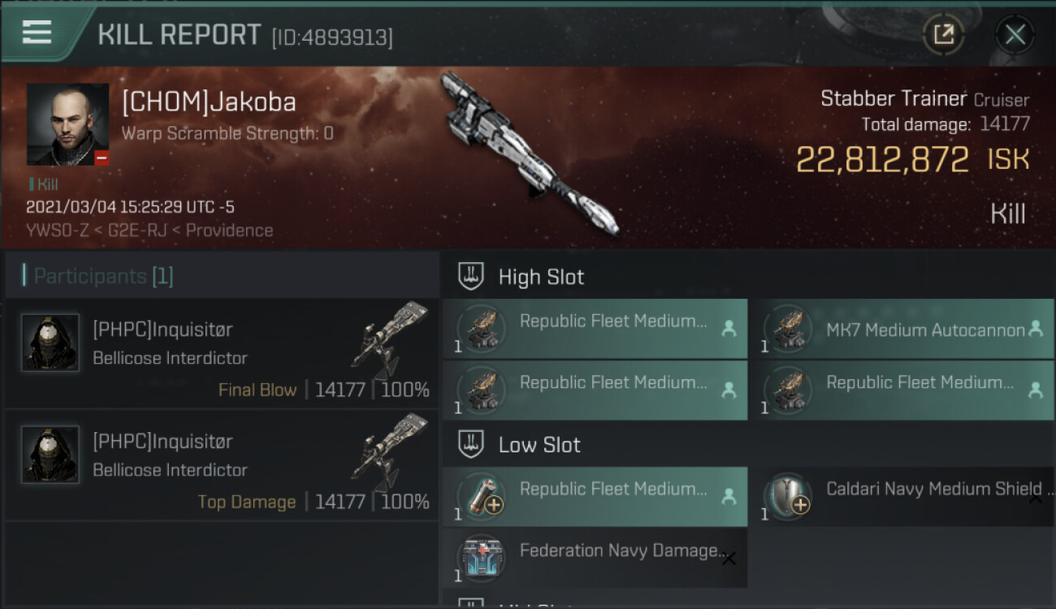Screen dimensions: 1056x609
Task: Select the MK7 Medium Autocannon item
Action: (x=908, y=329)
